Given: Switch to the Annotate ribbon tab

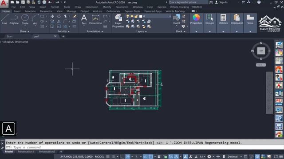Looking at the screenshot, I should (x=30, y=11).
